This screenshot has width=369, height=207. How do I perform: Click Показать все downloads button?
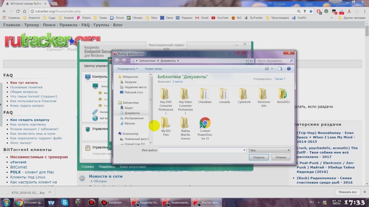point(348,192)
